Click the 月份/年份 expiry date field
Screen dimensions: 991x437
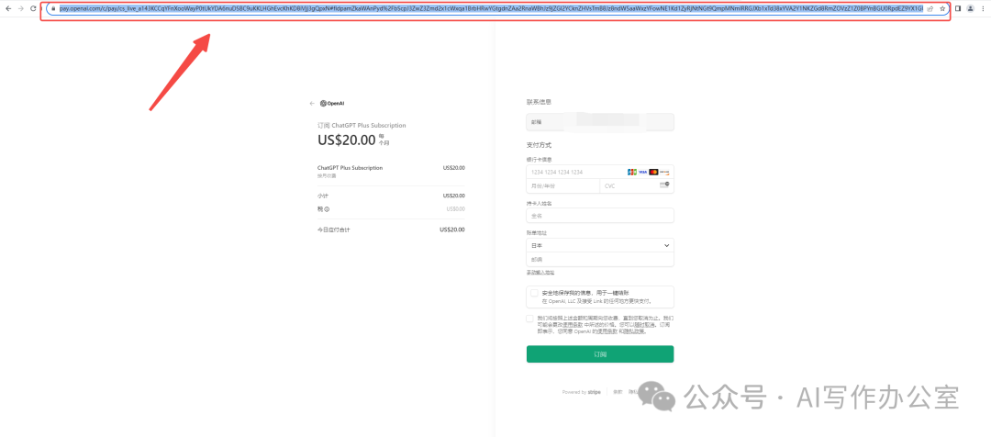click(562, 185)
